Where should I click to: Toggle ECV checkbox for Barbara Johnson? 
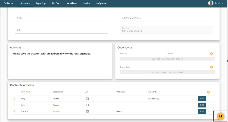87,111
